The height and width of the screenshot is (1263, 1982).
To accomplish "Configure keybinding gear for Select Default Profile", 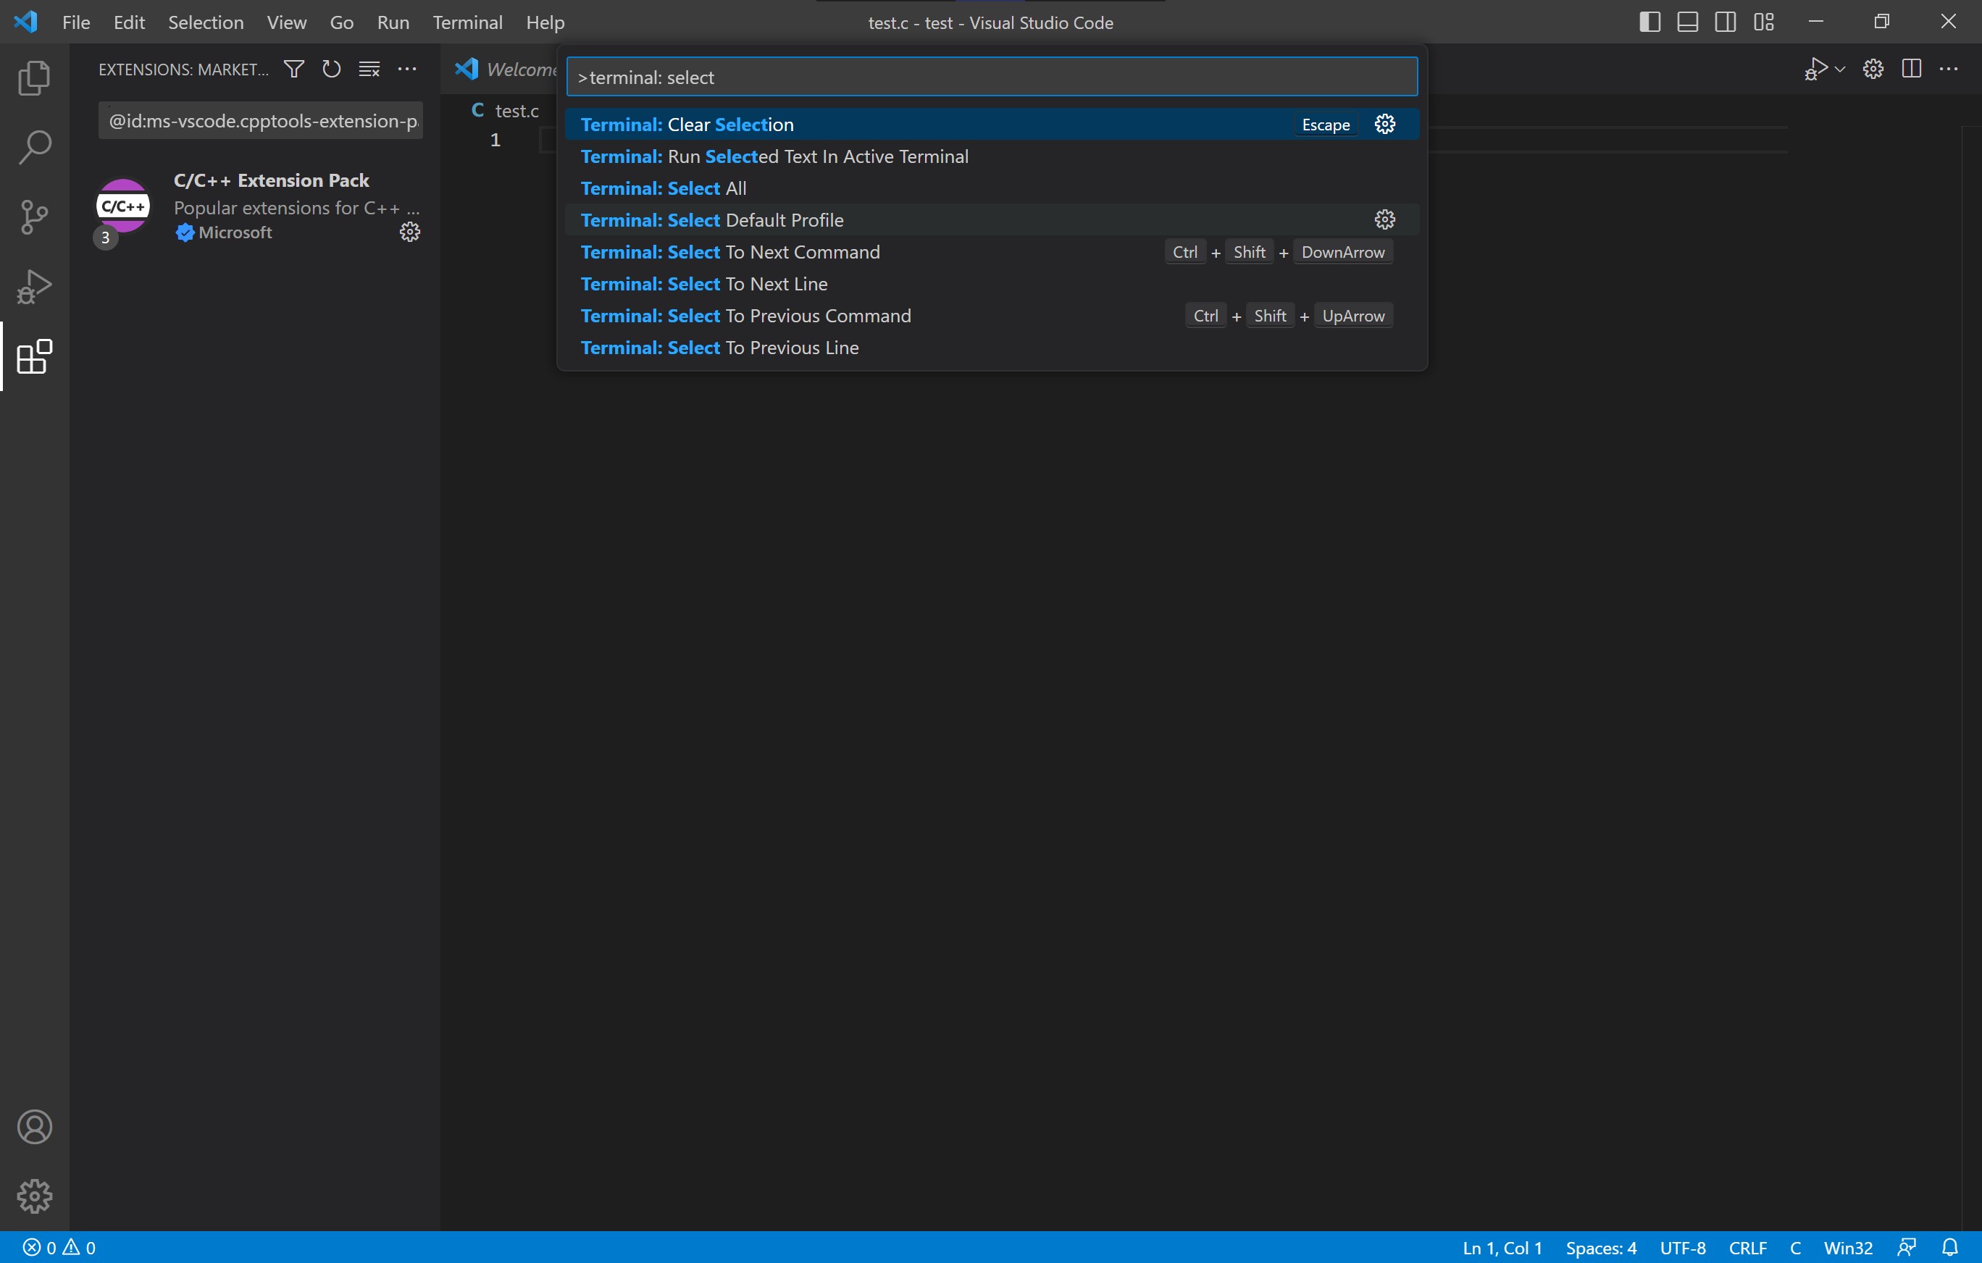I will coord(1385,219).
